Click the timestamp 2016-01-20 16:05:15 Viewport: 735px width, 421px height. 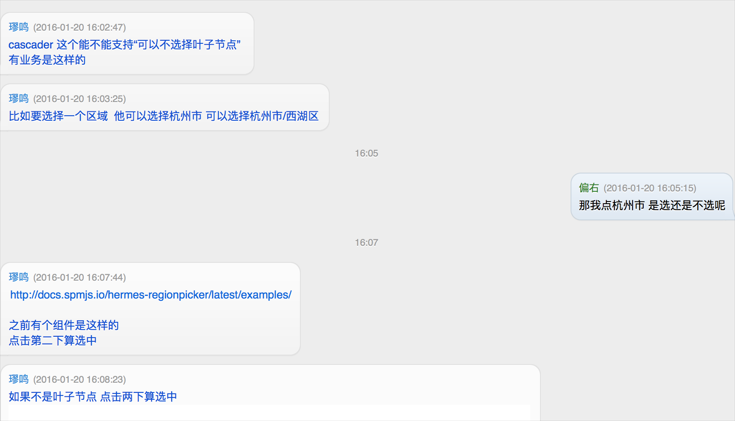click(x=650, y=188)
